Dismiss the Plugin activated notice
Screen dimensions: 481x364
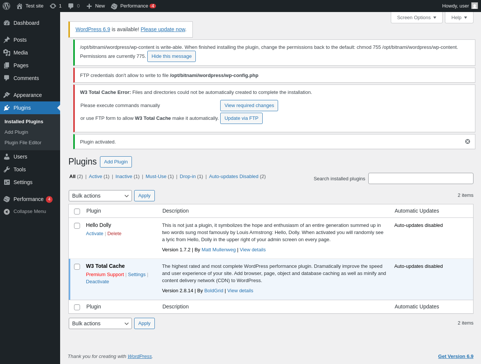[x=467, y=142]
